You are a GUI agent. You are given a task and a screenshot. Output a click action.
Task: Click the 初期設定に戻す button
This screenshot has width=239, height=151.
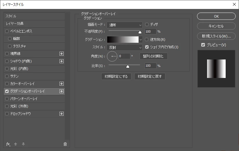coord(150,77)
